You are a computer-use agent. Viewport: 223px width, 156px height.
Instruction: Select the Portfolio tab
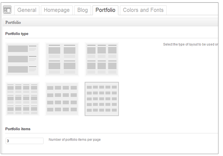click(x=105, y=10)
